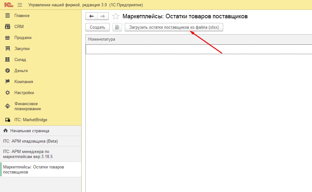Go forward with the right arrow

[103, 16]
